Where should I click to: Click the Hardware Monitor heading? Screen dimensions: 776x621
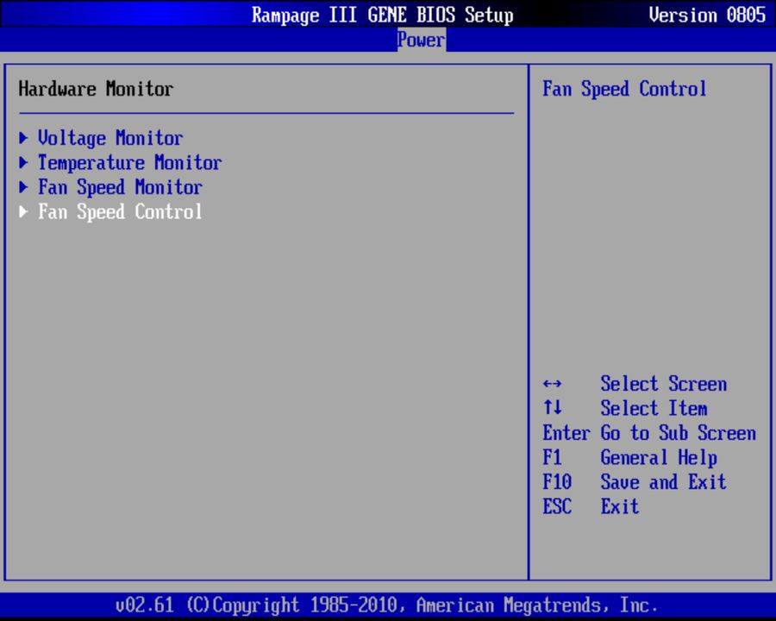tap(96, 89)
